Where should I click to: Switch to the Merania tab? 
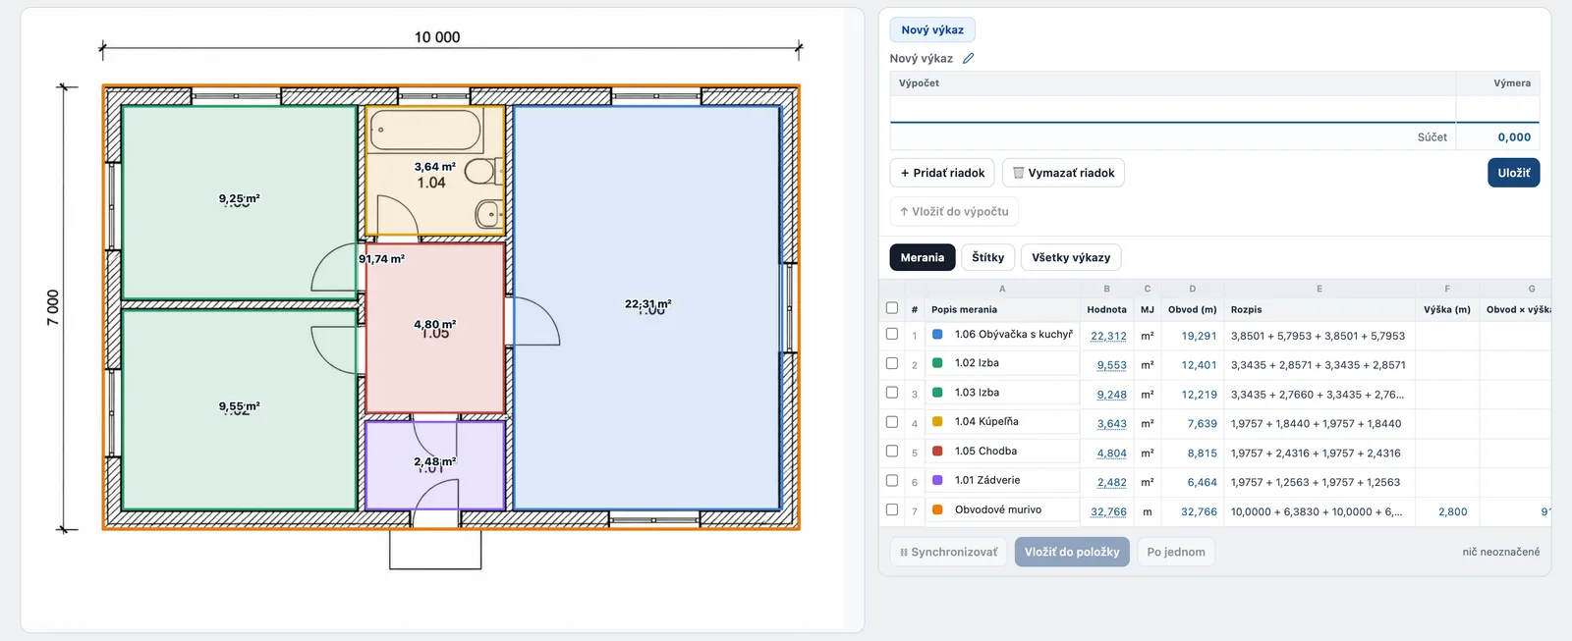[923, 257]
